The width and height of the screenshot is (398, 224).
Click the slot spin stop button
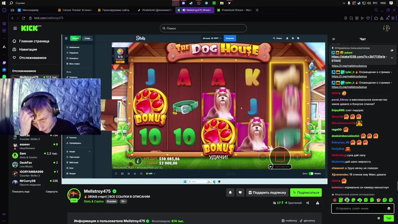click(x=280, y=157)
